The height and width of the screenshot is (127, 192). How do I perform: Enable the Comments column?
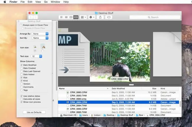22,87
